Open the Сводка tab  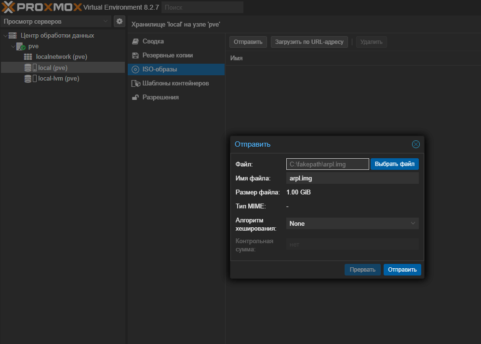[x=176, y=41]
